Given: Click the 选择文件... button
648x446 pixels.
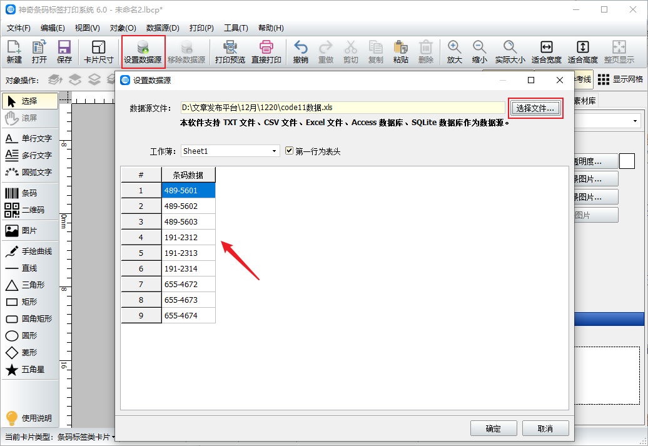Looking at the screenshot, I should pyautogui.click(x=535, y=108).
